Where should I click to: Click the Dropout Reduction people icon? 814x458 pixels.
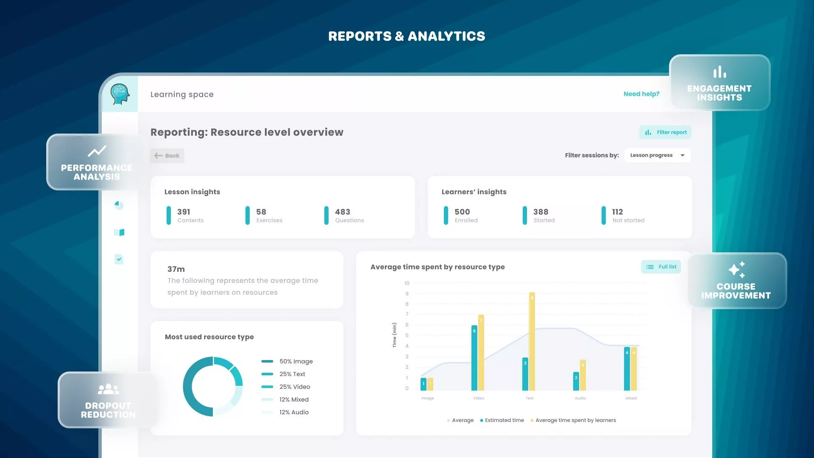[108, 389]
